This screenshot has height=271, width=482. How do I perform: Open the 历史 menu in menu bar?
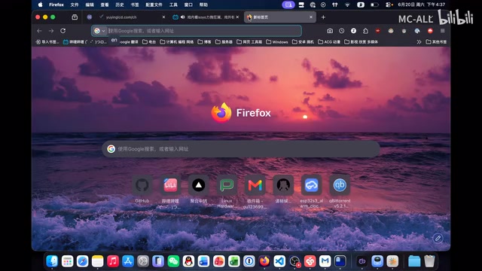click(120, 5)
